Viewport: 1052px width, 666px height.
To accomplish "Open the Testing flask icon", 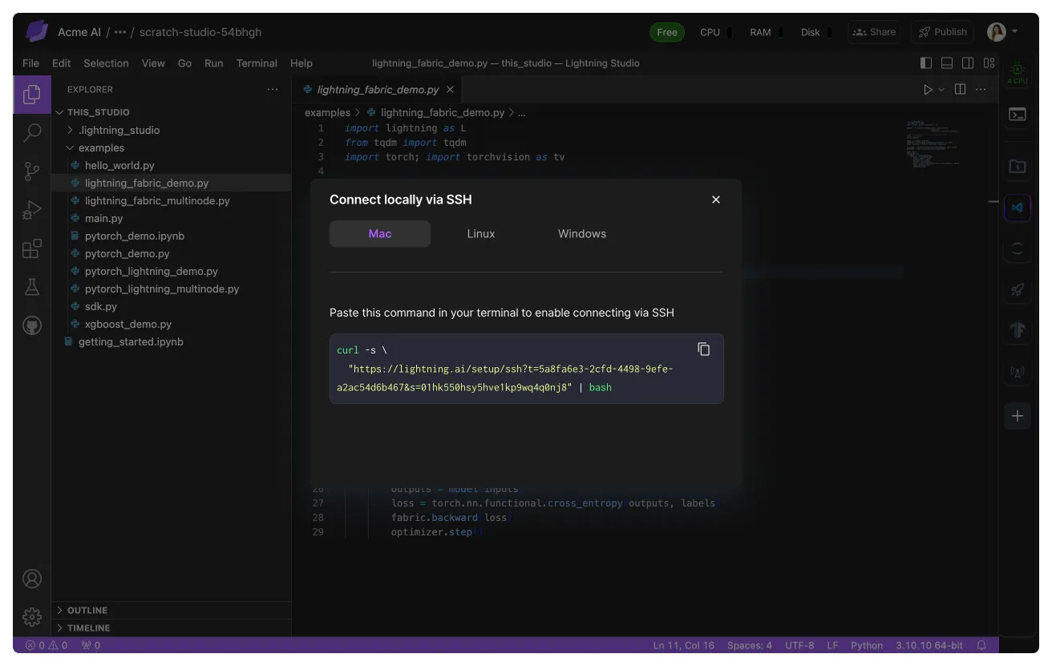I will (x=32, y=287).
